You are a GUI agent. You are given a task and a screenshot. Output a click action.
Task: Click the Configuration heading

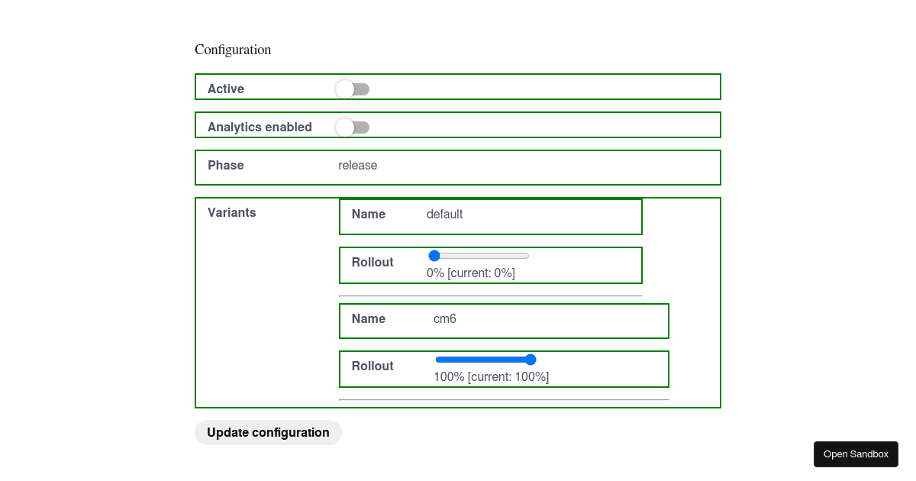tap(233, 50)
